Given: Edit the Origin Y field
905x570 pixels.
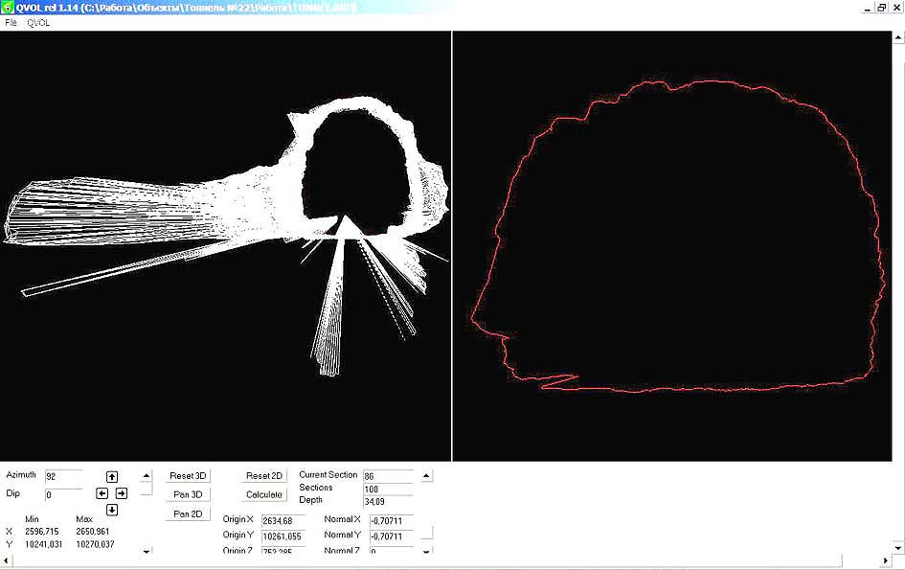Looking at the screenshot, I should pos(283,536).
